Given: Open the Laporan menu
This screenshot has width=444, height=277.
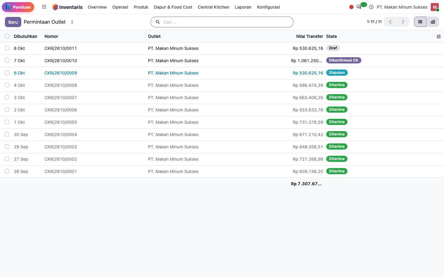Looking at the screenshot, I should coord(243,7).
